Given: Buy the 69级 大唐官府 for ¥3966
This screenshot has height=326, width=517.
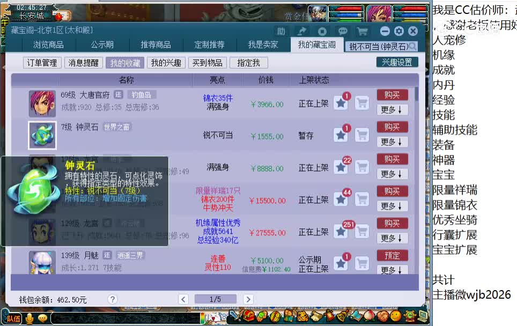Looking at the screenshot, I should (393, 95).
